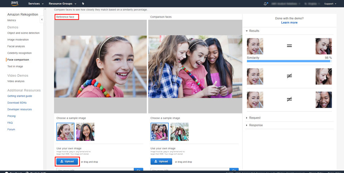
Task: Open the Text in image demo
Action: click(15, 66)
